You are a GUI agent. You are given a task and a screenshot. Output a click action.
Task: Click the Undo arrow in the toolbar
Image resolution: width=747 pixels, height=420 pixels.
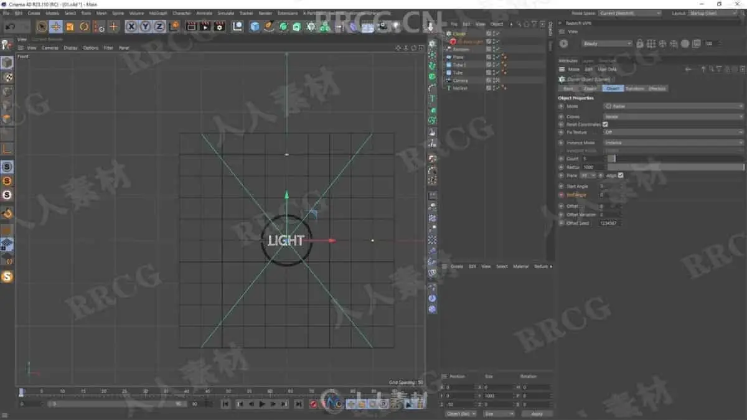pyautogui.click(x=10, y=27)
